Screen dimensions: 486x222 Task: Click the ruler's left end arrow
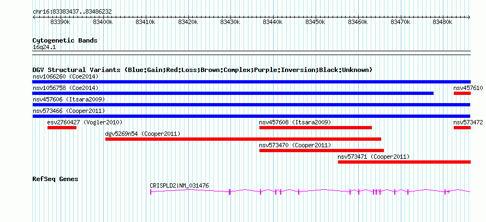(34, 17)
